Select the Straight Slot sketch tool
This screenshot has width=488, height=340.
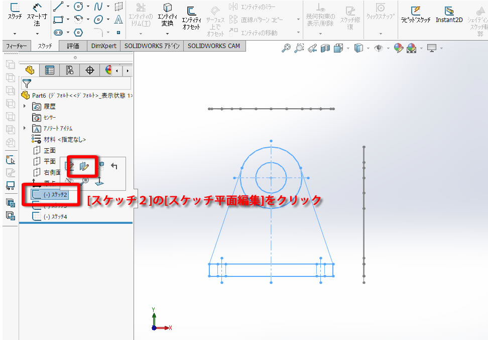click(x=58, y=32)
